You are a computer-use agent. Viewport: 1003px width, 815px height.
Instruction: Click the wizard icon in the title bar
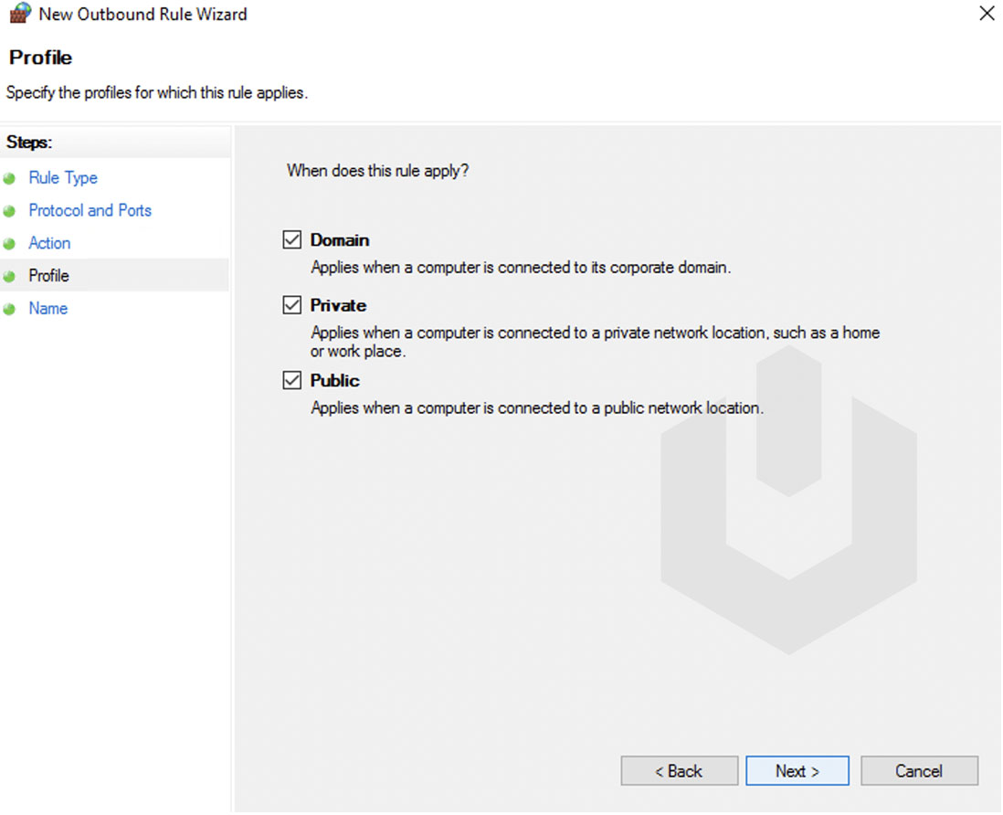18,14
